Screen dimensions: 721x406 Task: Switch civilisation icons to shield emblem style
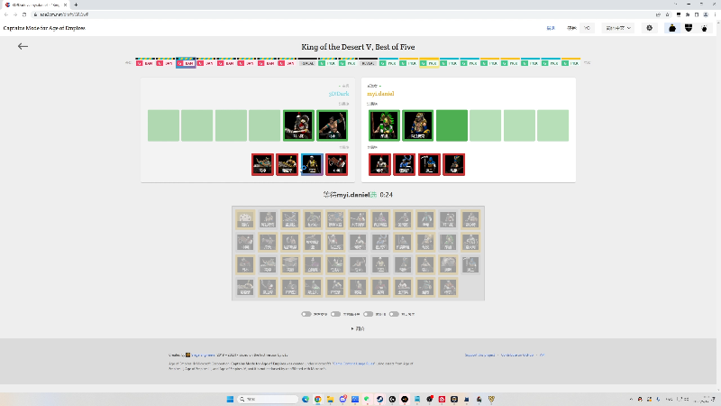pyautogui.click(x=689, y=28)
